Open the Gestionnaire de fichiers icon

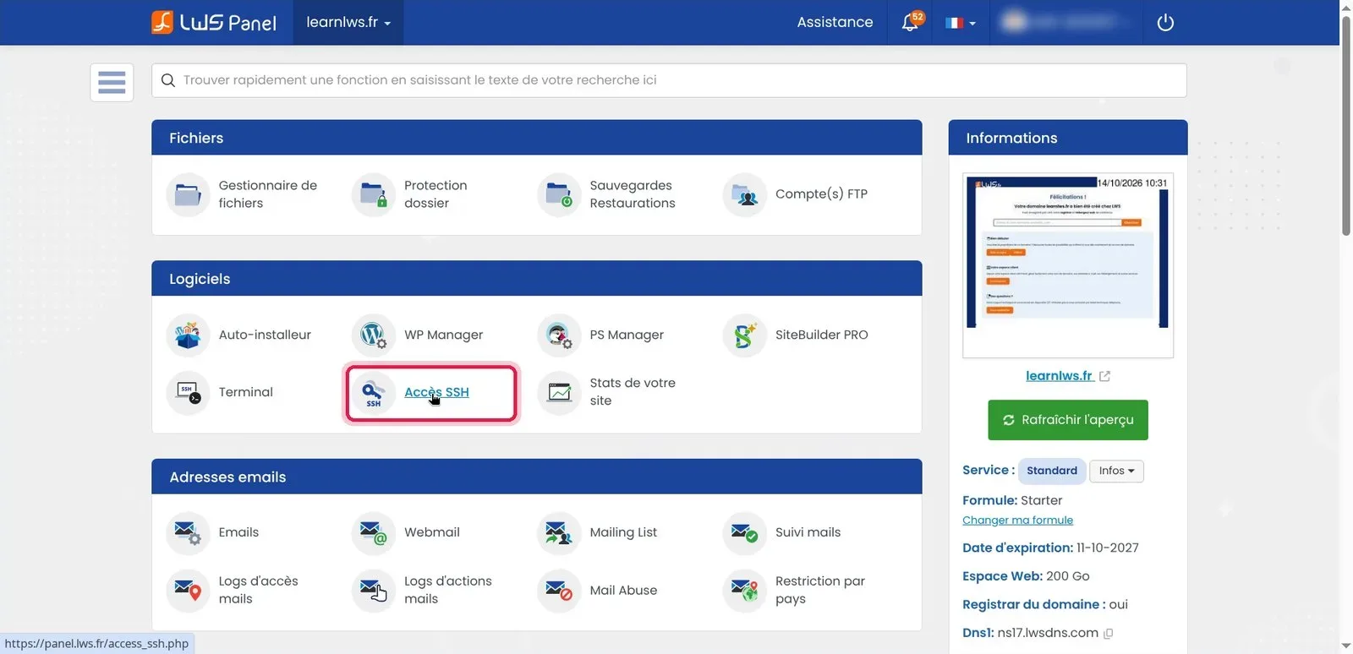(x=188, y=194)
